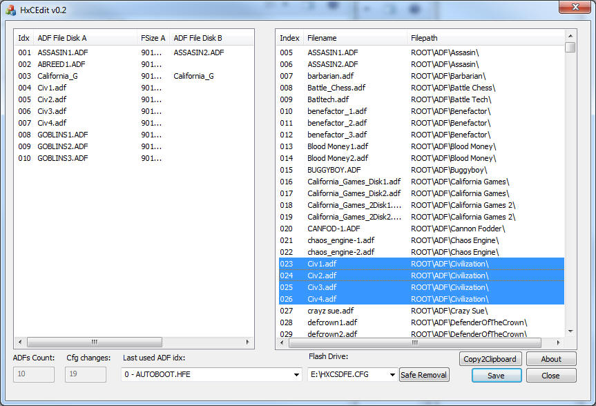Click the HxCEdit app icon in title bar

click(x=11, y=10)
